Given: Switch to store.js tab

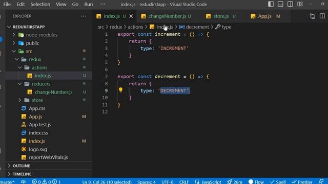Looking at the screenshot, I should click(x=221, y=16).
